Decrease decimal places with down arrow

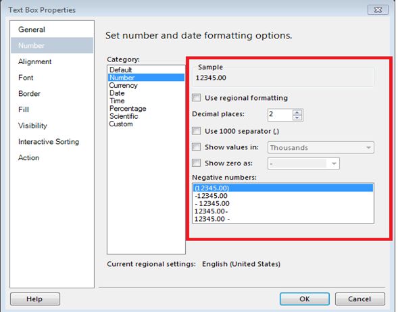(x=297, y=118)
